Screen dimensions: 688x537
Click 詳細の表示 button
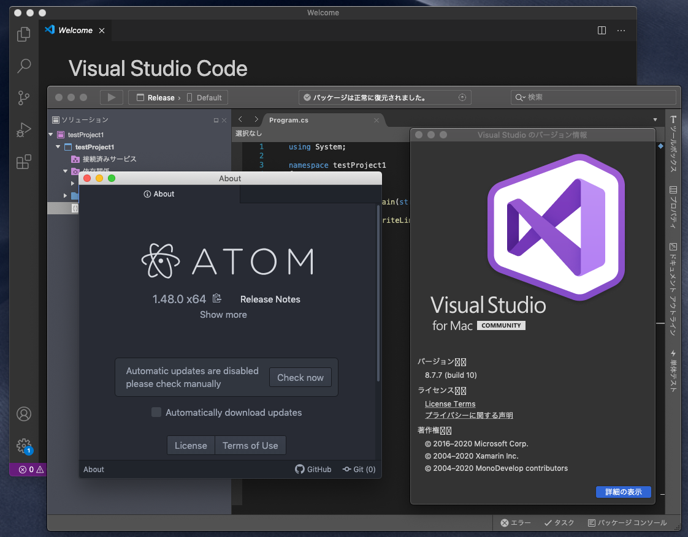[x=623, y=492]
